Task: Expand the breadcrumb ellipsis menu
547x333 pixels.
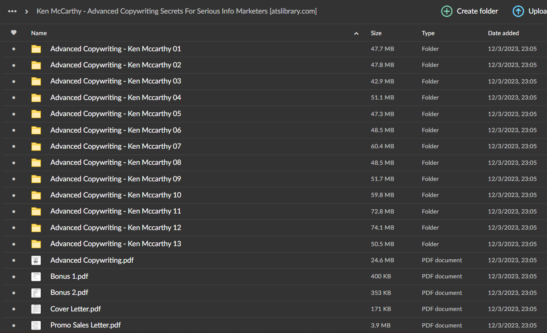Action: point(12,11)
